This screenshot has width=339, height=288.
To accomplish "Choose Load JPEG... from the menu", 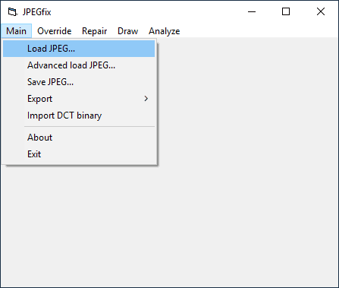I will (79, 49).
